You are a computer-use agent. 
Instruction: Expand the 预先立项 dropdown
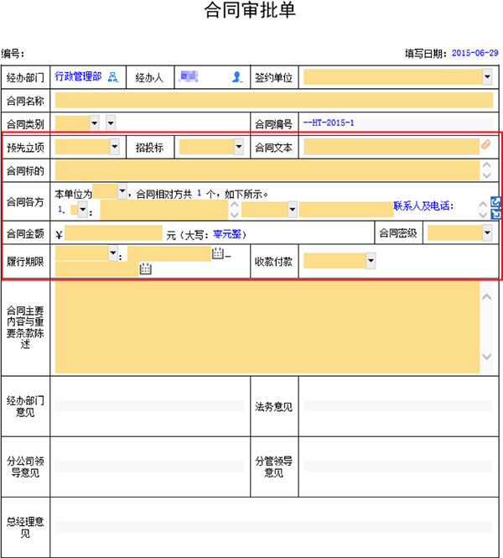pos(115,147)
